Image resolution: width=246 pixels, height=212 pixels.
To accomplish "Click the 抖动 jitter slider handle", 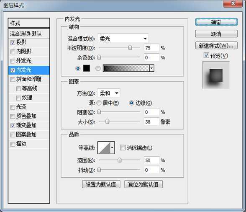I will coord(99,170).
